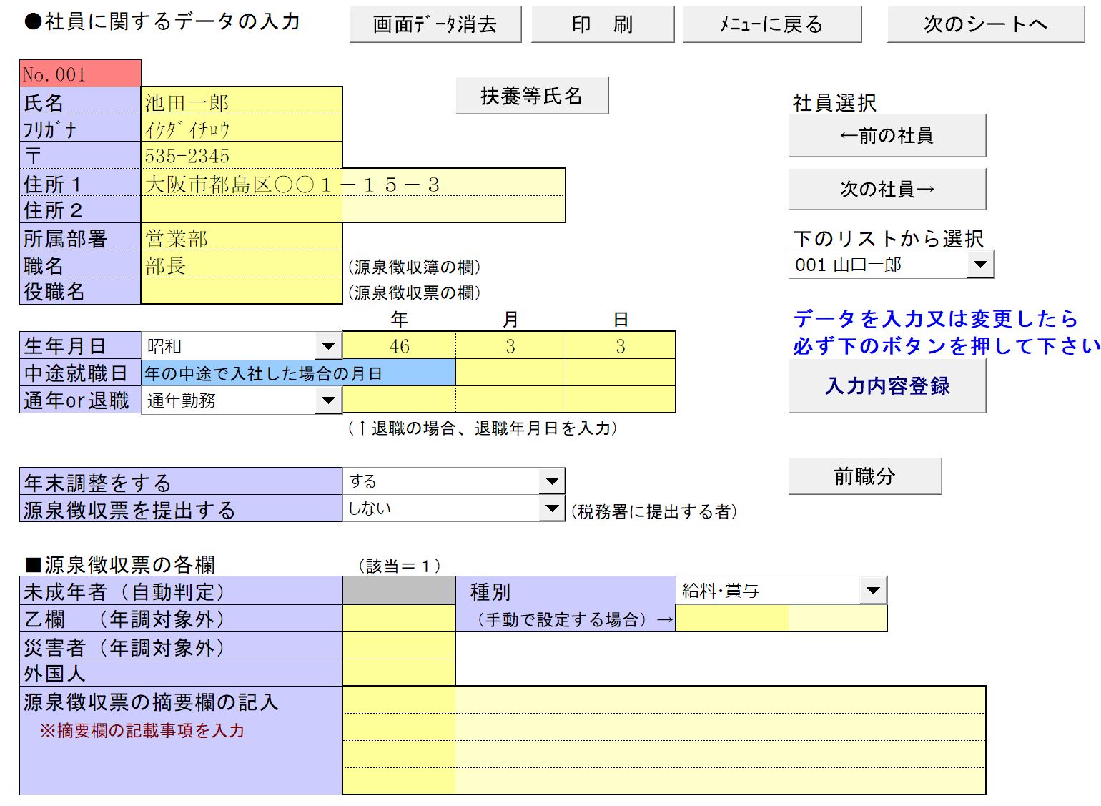The height and width of the screenshot is (806, 1101).
Task: Expand the employee list dropdown 001 山口一郎
Action: pos(980,265)
